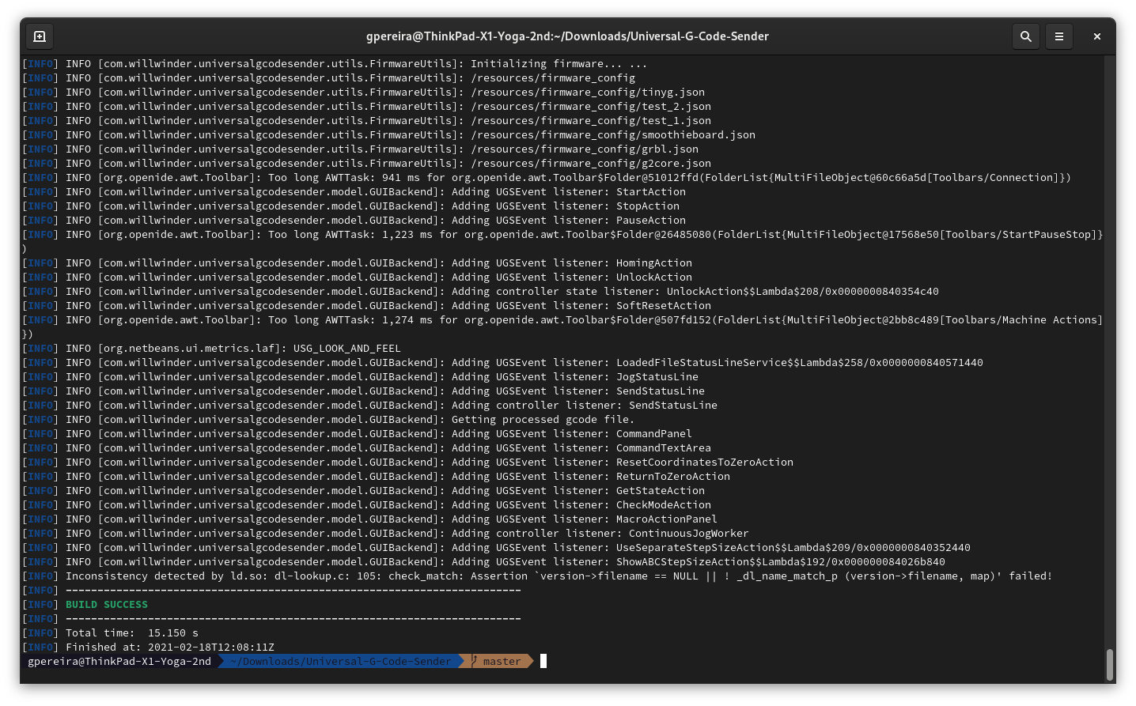Open the terminal search bar
Image resolution: width=1136 pixels, height=706 pixels.
pyautogui.click(x=1026, y=36)
